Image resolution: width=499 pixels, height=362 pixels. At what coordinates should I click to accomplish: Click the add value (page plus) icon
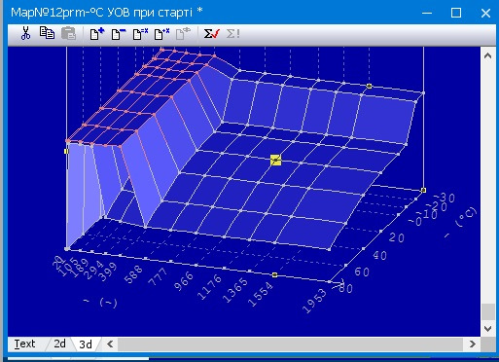click(97, 33)
